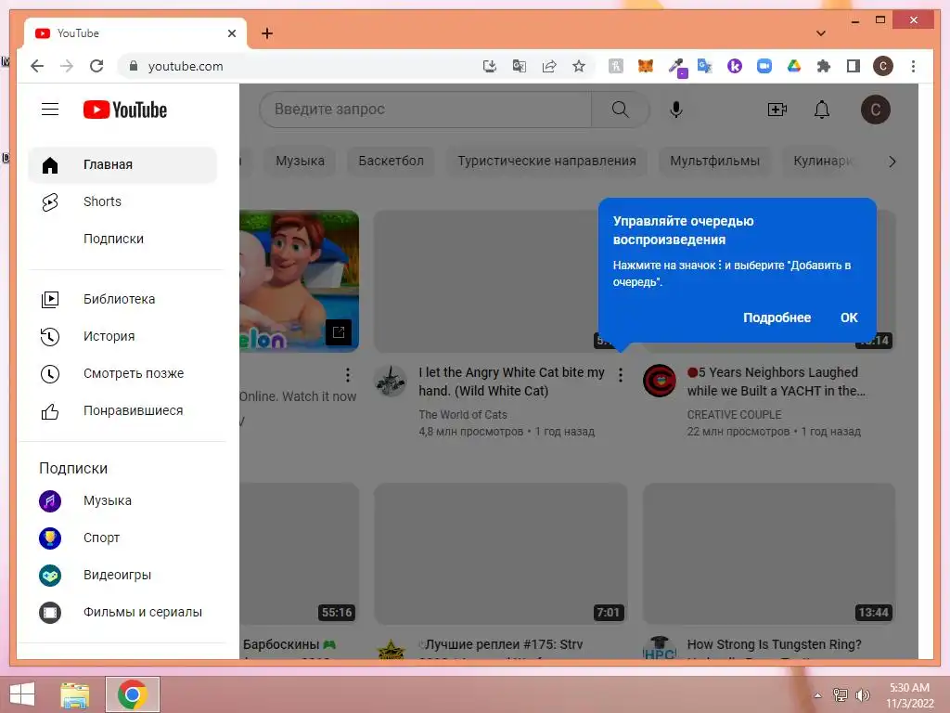The width and height of the screenshot is (950, 713).
Task: Close the YouTube tab
Action: click(231, 33)
